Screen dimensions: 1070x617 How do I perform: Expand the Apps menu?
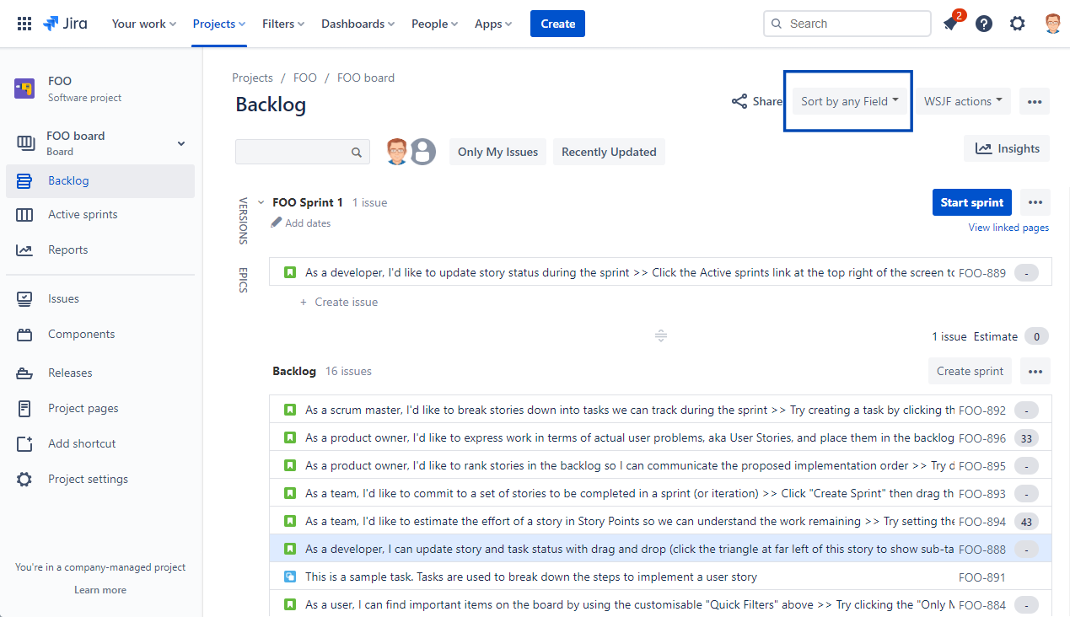(493, 24)
